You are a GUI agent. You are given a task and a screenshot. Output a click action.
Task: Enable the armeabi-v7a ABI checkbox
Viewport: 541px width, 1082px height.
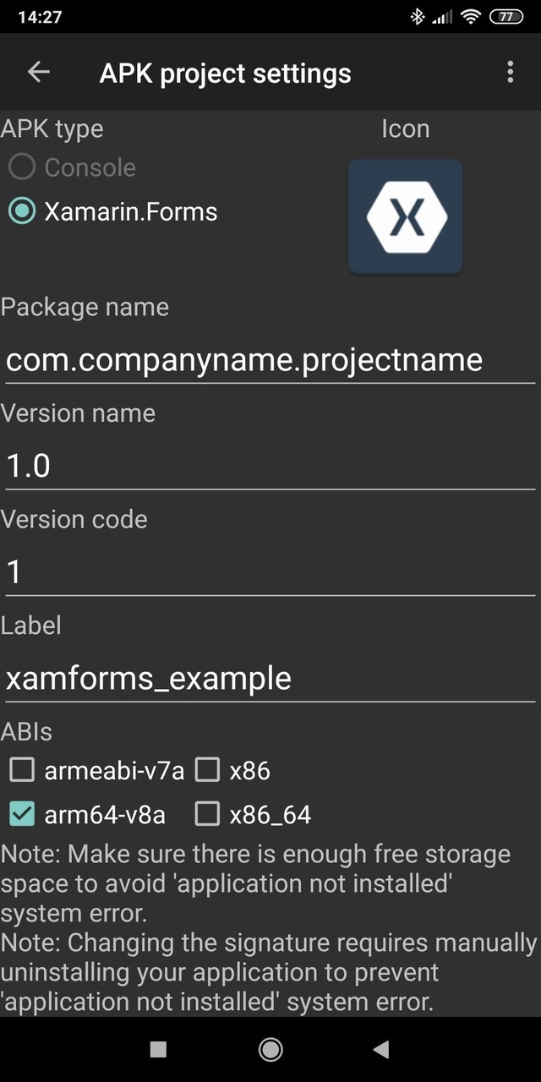click(x=22, y=770)
